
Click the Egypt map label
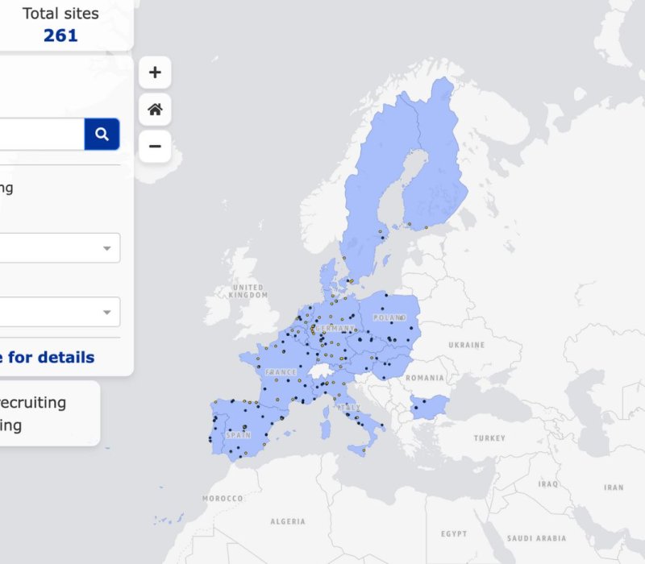click(x=454, y=534)
